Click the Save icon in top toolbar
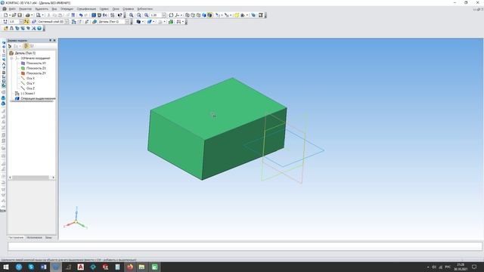 tap(20, 15)
